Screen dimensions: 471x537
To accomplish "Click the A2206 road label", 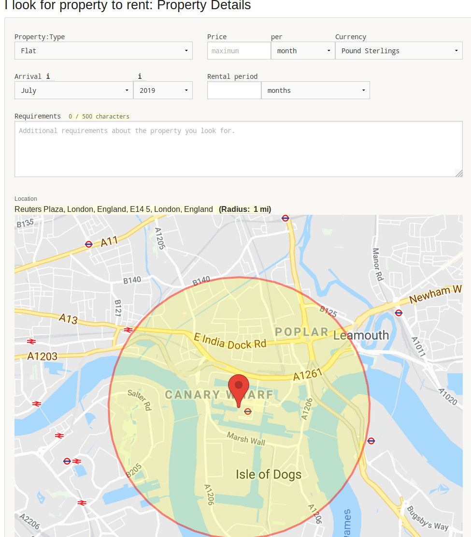I will [30, 521].
